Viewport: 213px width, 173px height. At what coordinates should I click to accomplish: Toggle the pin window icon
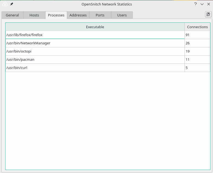point(12,4)
